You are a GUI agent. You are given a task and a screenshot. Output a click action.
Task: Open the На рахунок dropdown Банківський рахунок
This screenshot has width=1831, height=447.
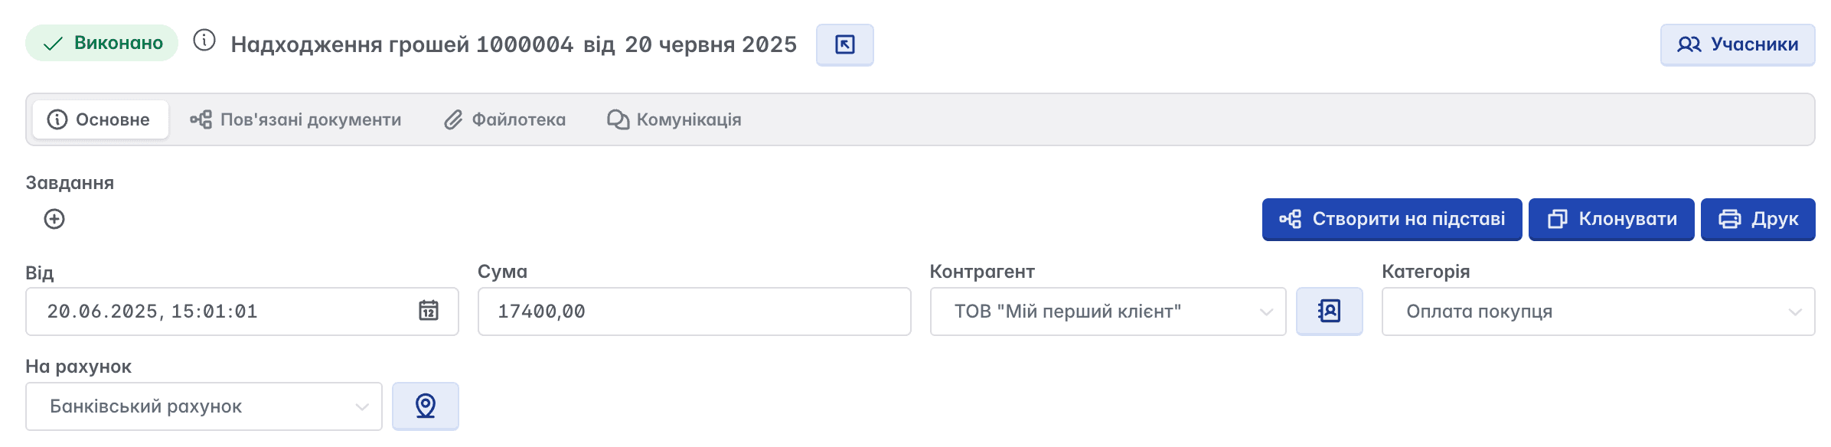click(204, 406)
